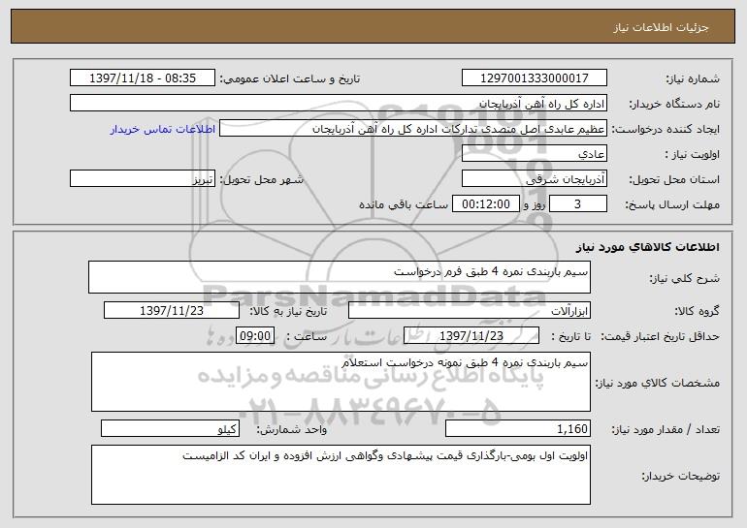This screenshot has width=747, height=528.
Task: Click the request creator field عظیم عابدی اصل
Action: [413, 129]
